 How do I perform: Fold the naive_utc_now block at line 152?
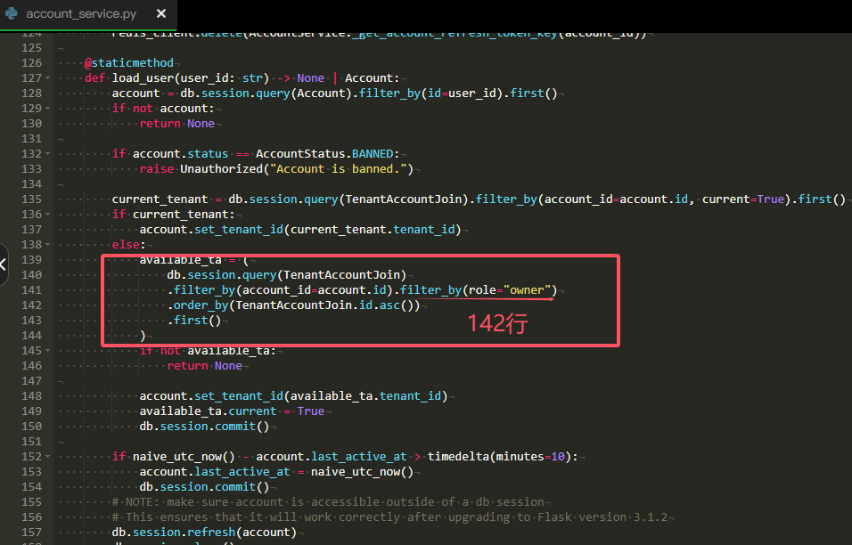(x=47, y=457)
